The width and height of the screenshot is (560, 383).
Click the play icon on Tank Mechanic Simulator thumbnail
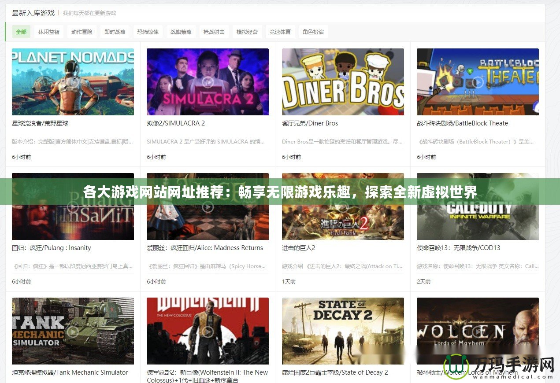click(73, 331)
